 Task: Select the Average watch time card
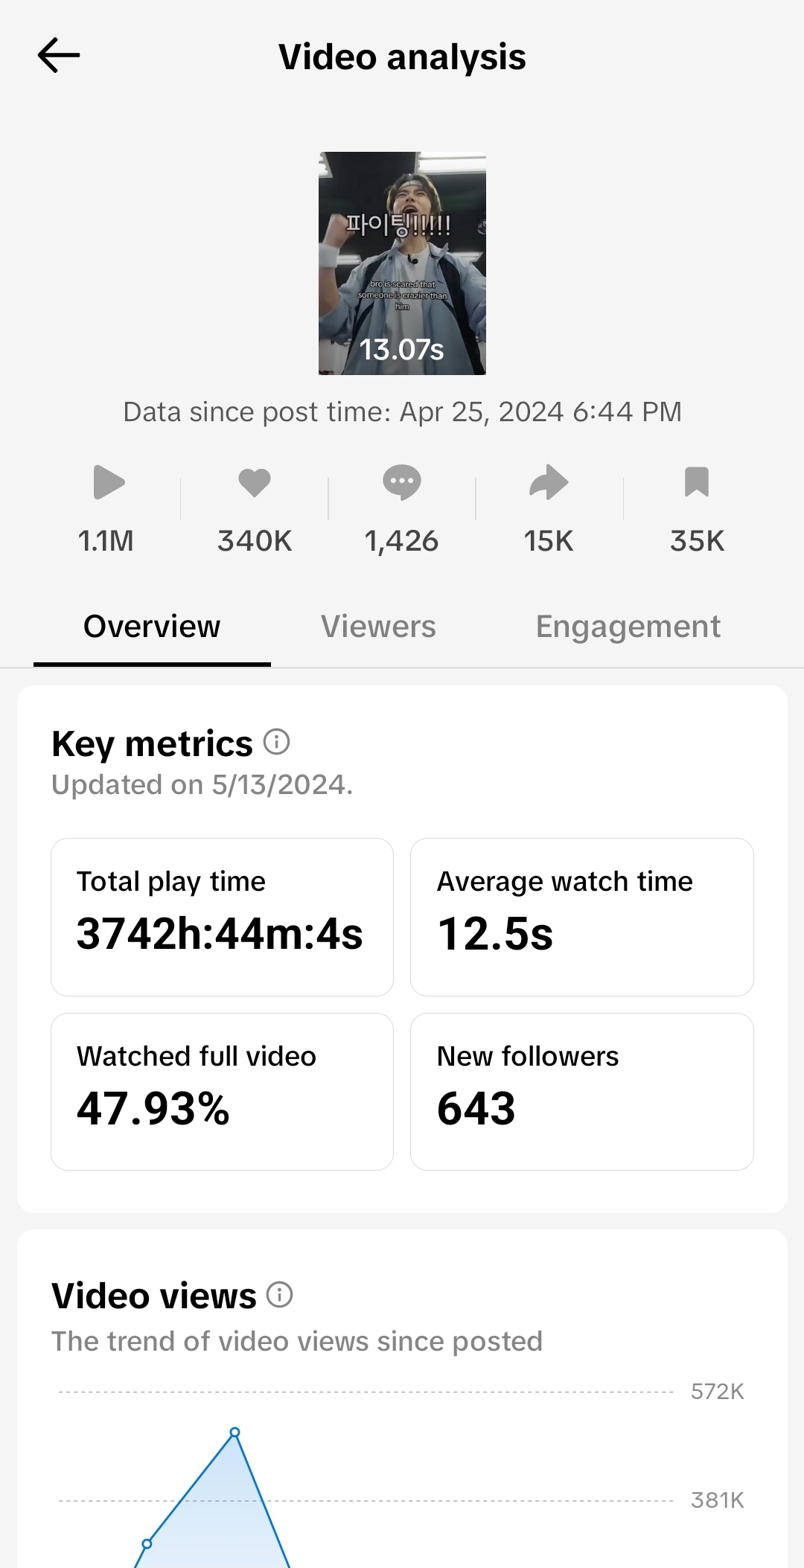(x=581, y=917)
